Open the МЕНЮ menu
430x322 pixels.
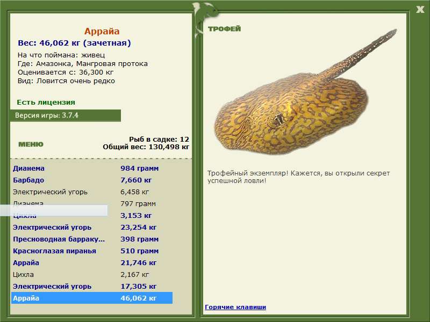[31, 144]
